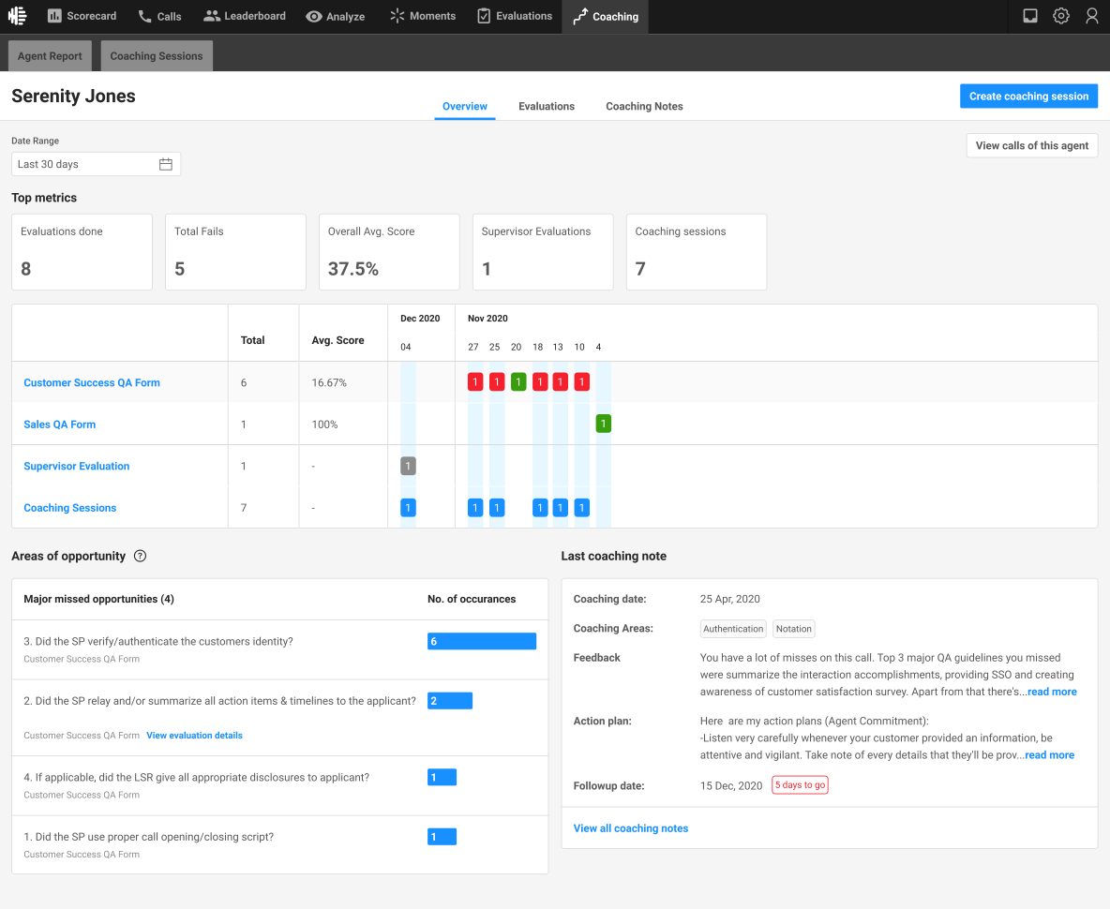Open the View evaluation details link

[194, 736]
